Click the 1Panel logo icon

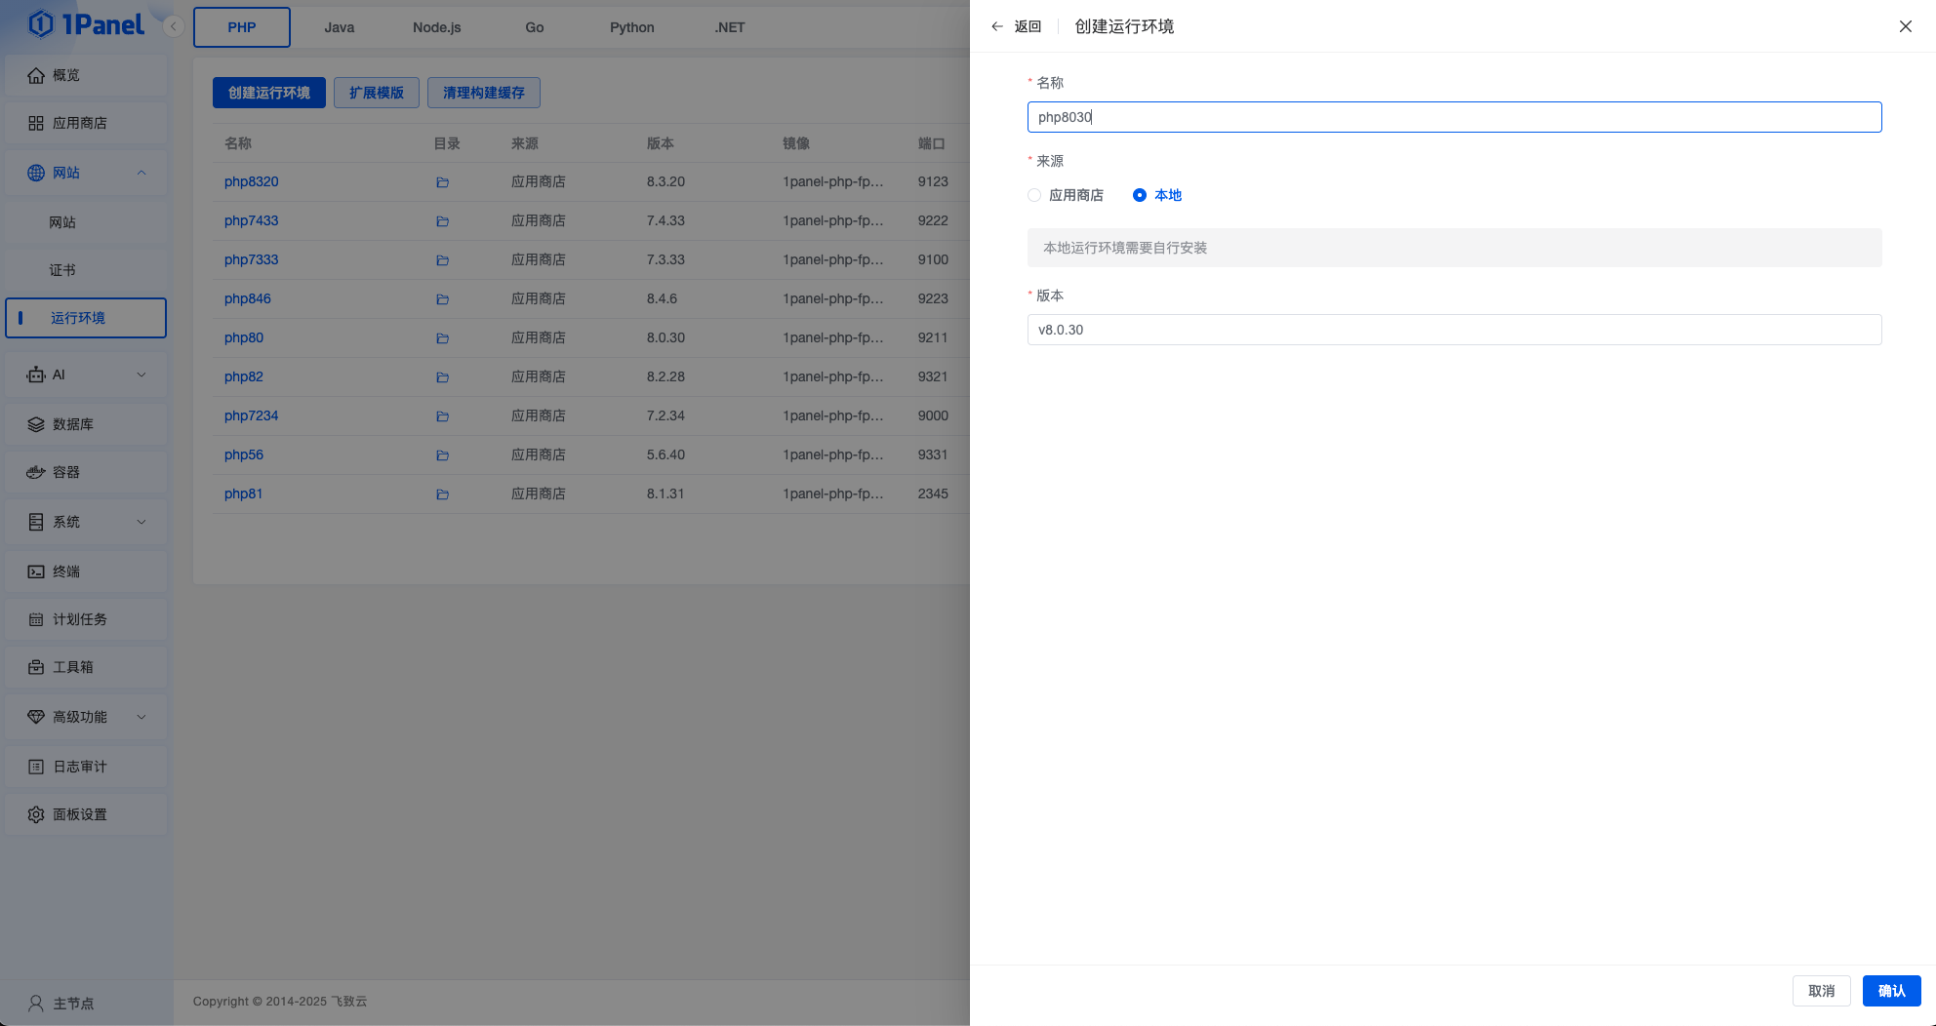[x=41, y=24]
